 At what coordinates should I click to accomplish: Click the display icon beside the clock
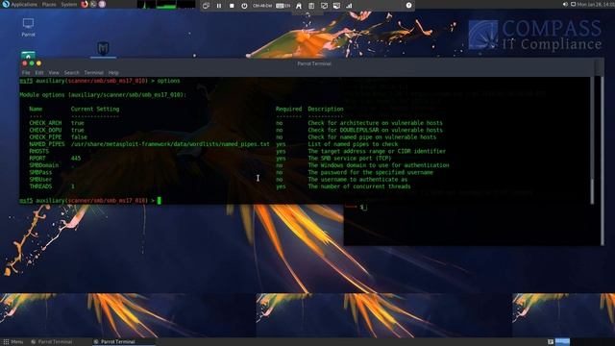pyautogui.click(x=573, y=4)
